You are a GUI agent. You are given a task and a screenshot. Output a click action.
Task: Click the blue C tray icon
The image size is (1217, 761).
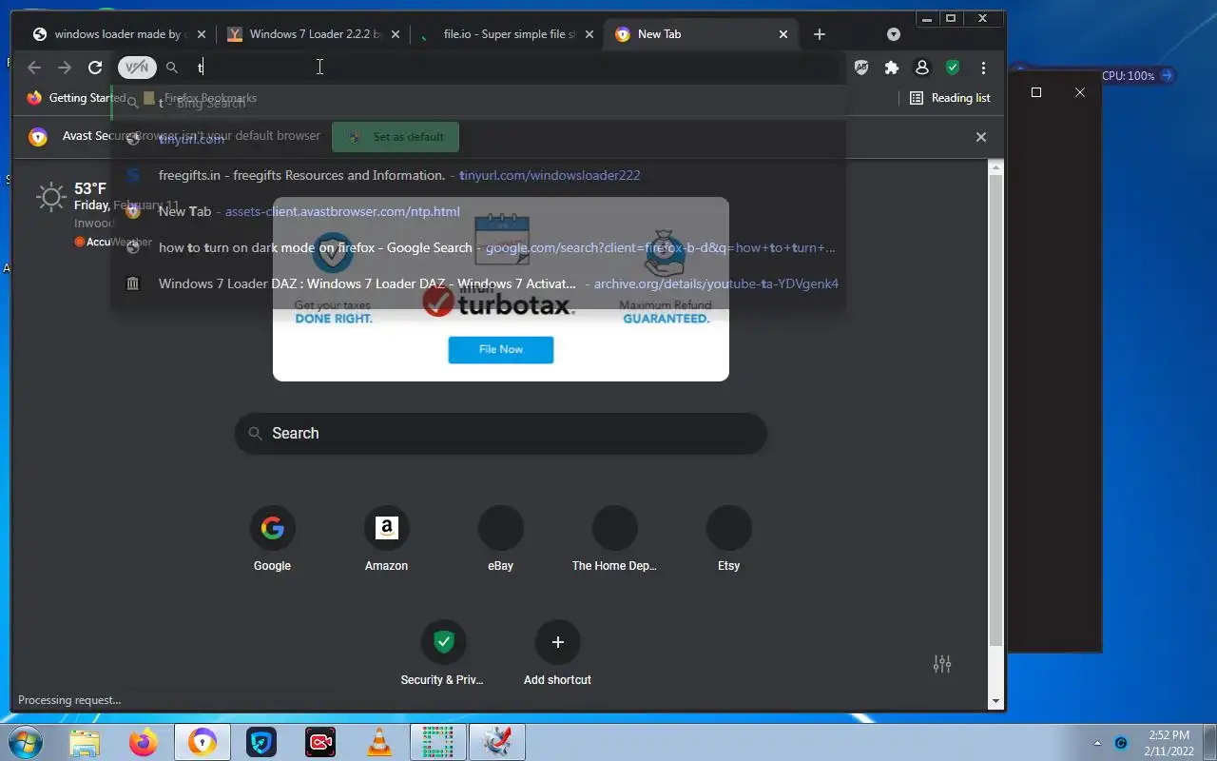click(x=1121, y=743)
